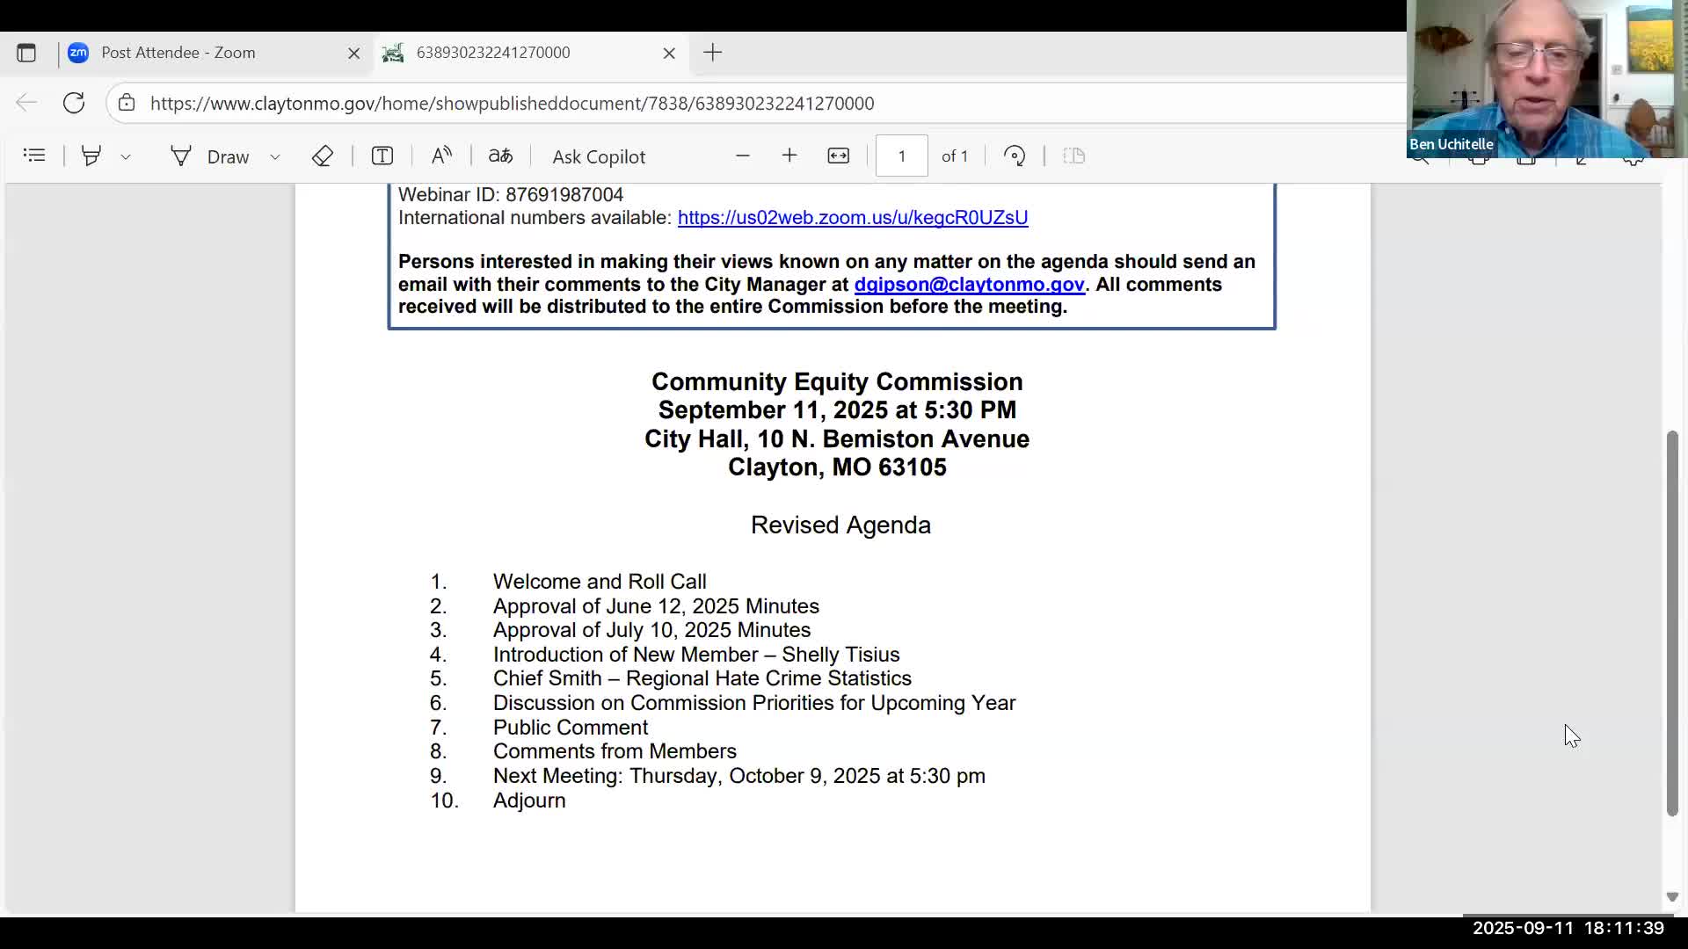Click 'Public Comment' agenda item
Screen dimensions: 1688x949
[571, 728]
